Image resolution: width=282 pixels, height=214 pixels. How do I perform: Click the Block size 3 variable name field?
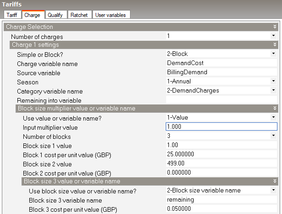221,200
